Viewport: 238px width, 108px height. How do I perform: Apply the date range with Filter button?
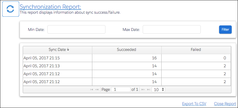click(225, 30)
